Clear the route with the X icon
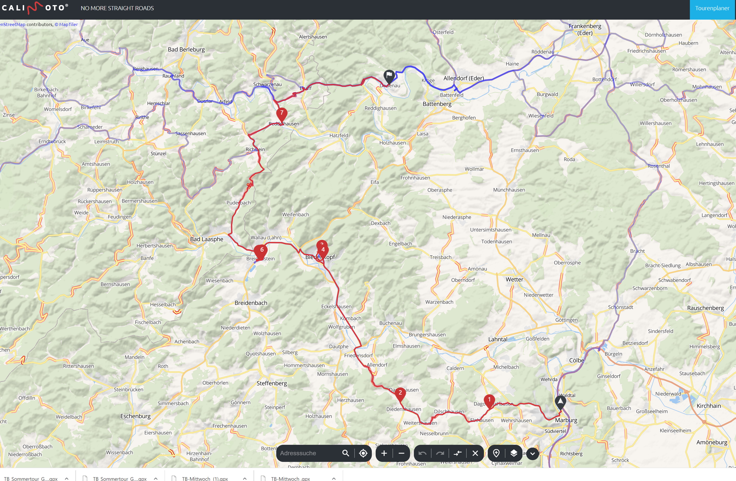 475,453
